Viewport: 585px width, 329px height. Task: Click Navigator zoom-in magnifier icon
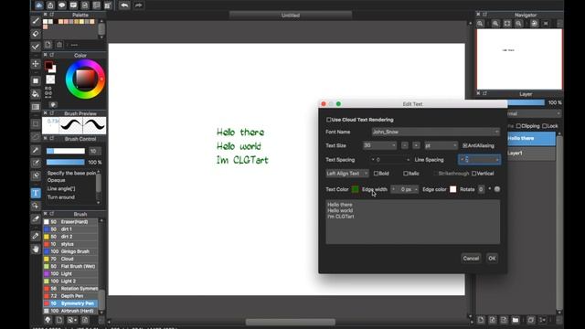pyautogui.click(x=495, y=24)
